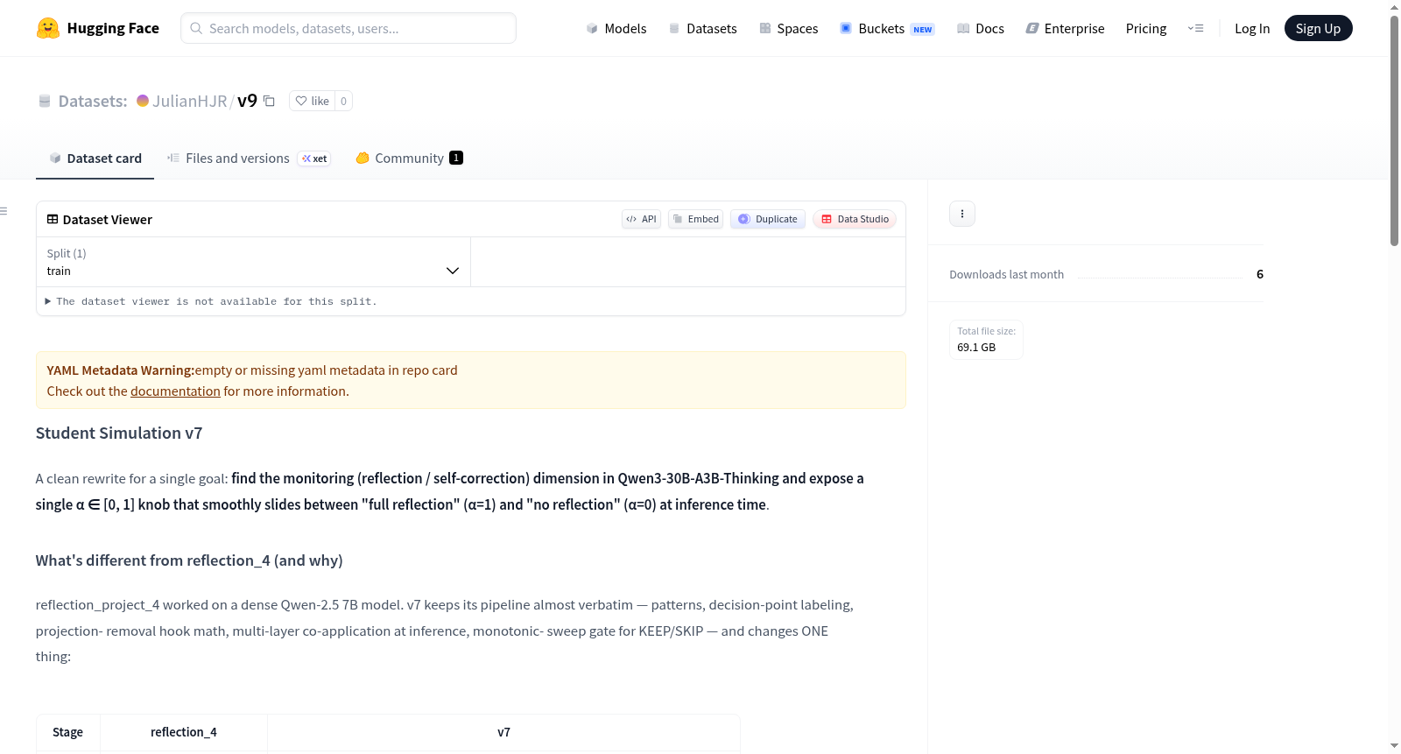
Task: Click the Student Simulation v7 heading
Action: [119, 433]
